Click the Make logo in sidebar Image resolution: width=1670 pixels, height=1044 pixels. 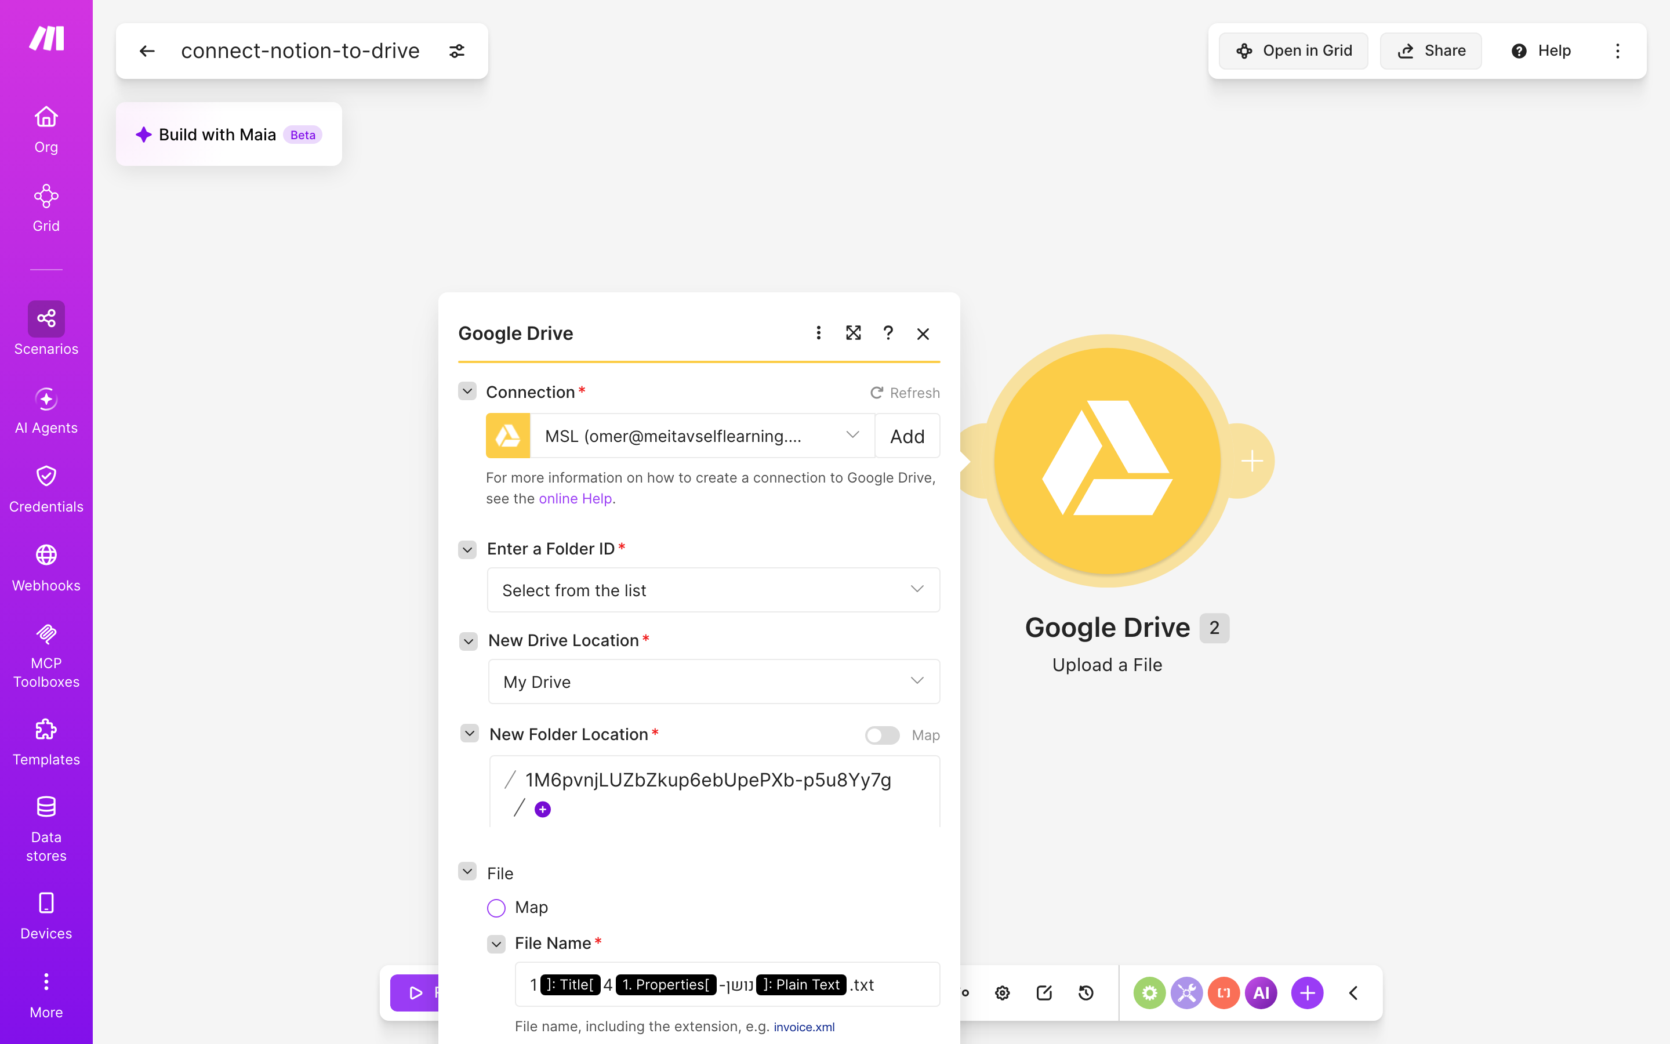coord(46,38)
